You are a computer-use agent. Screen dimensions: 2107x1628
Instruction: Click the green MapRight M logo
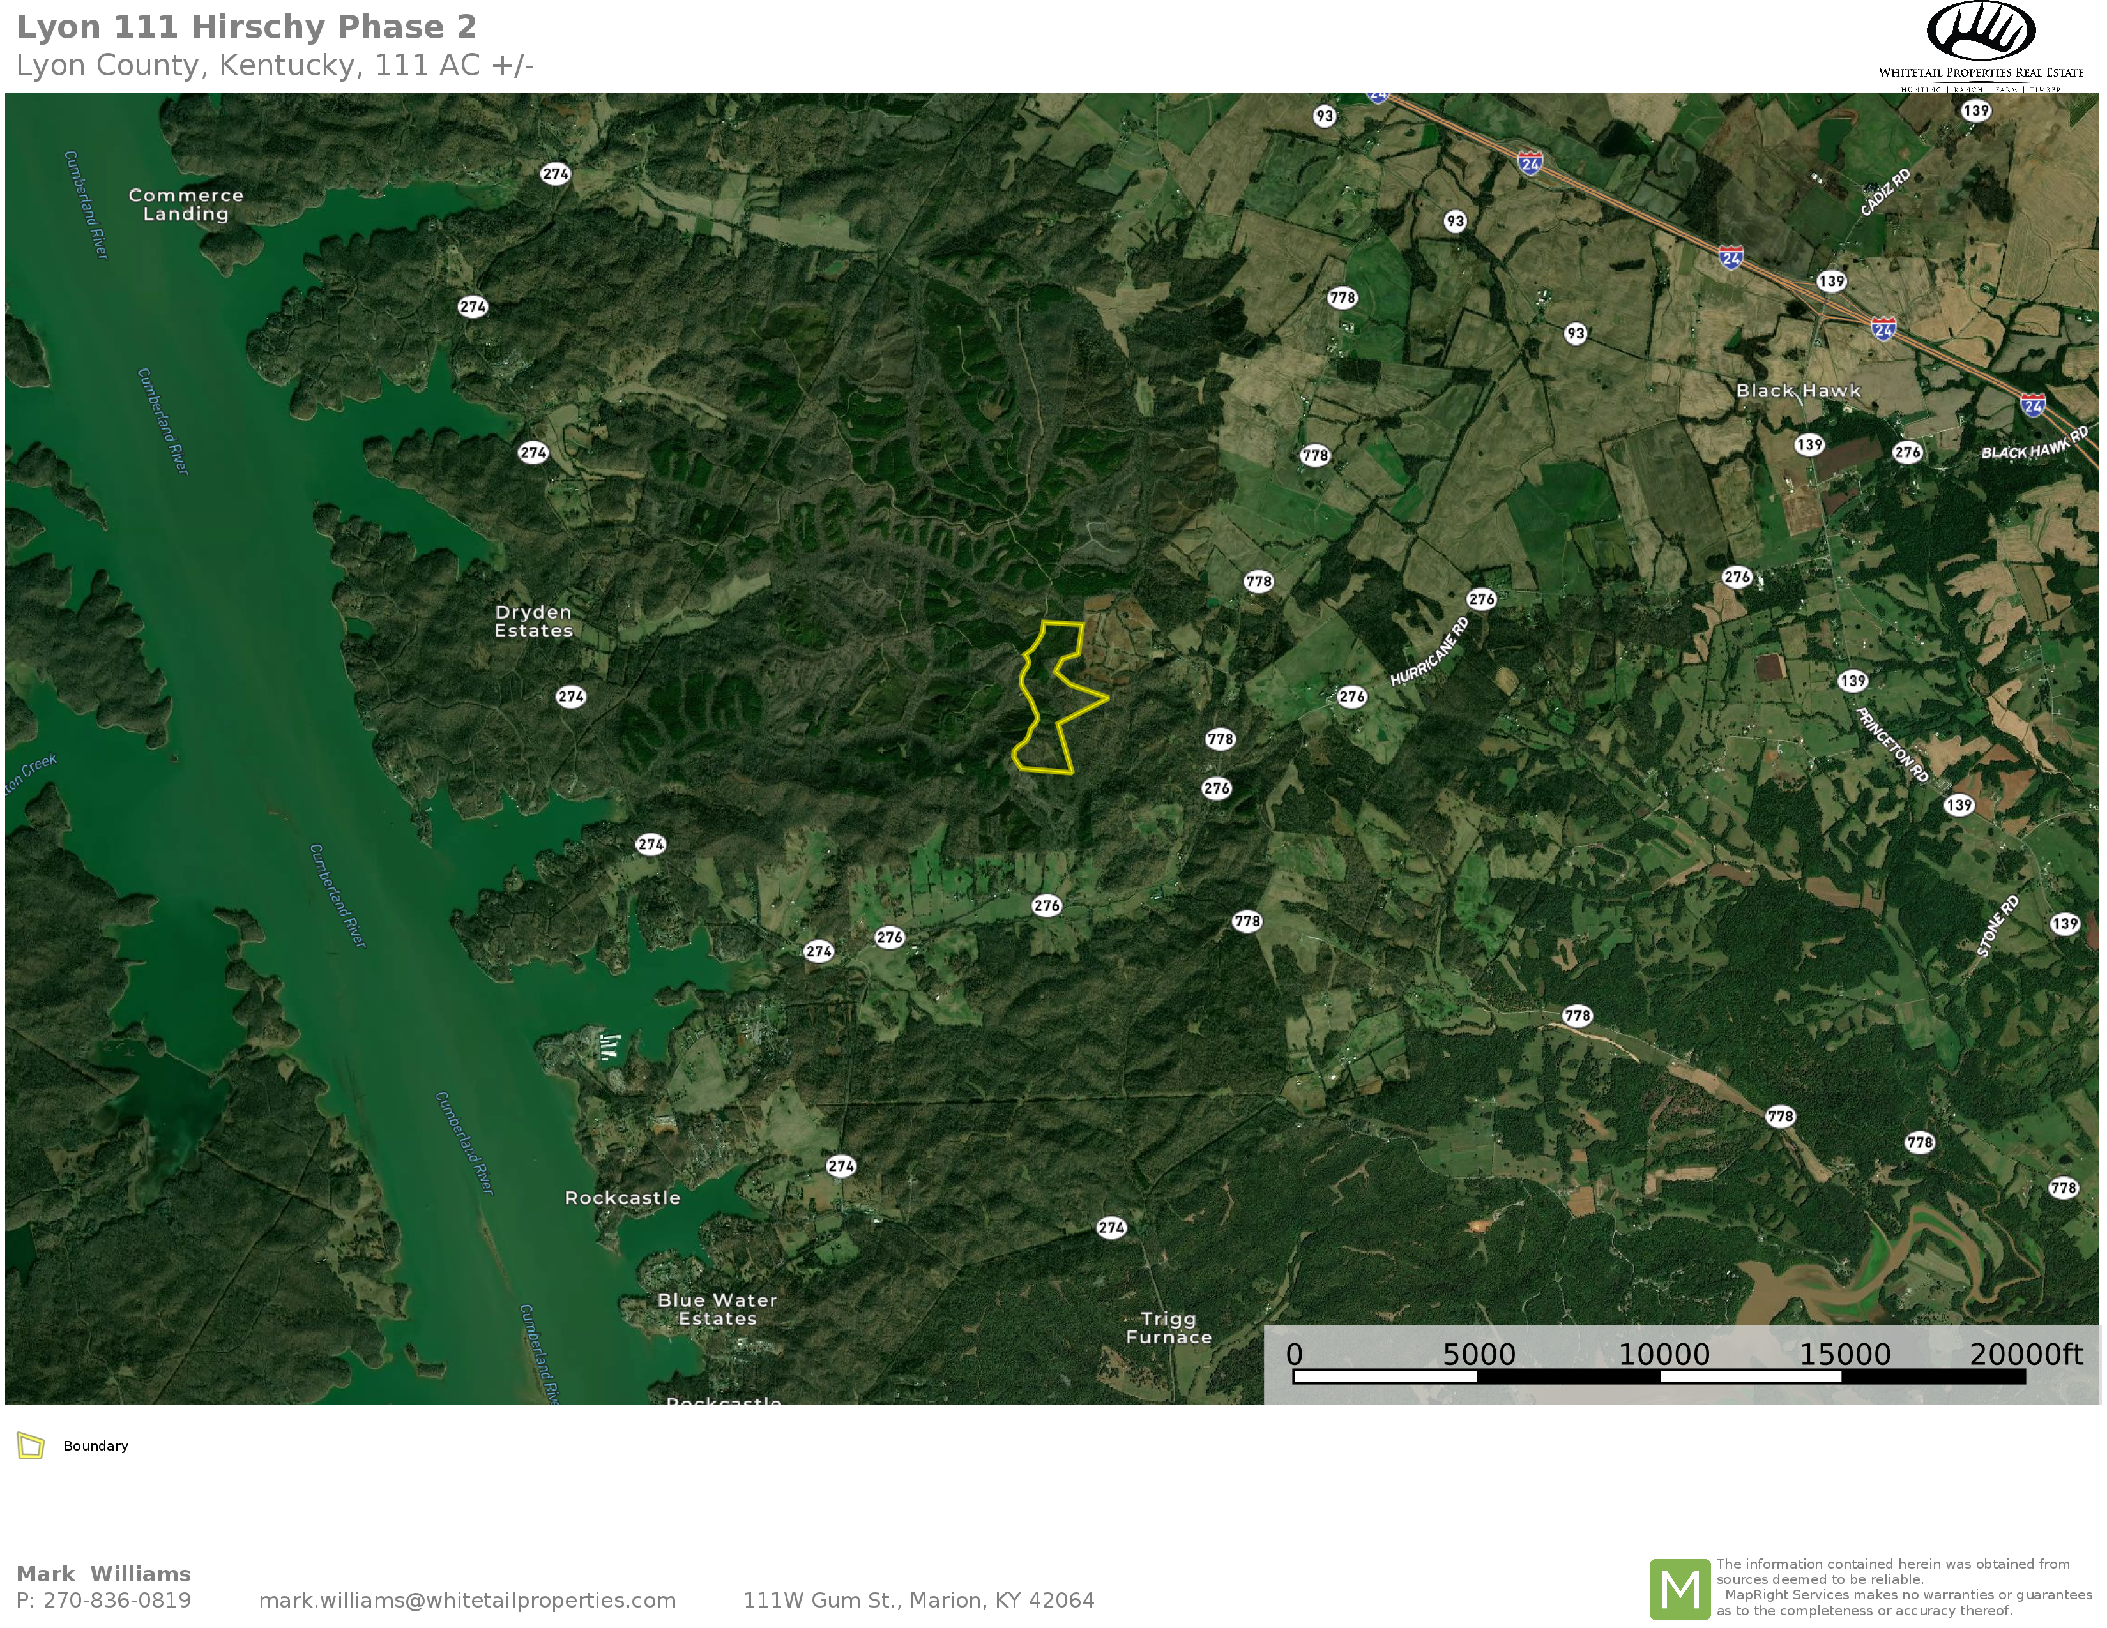1680,1590
